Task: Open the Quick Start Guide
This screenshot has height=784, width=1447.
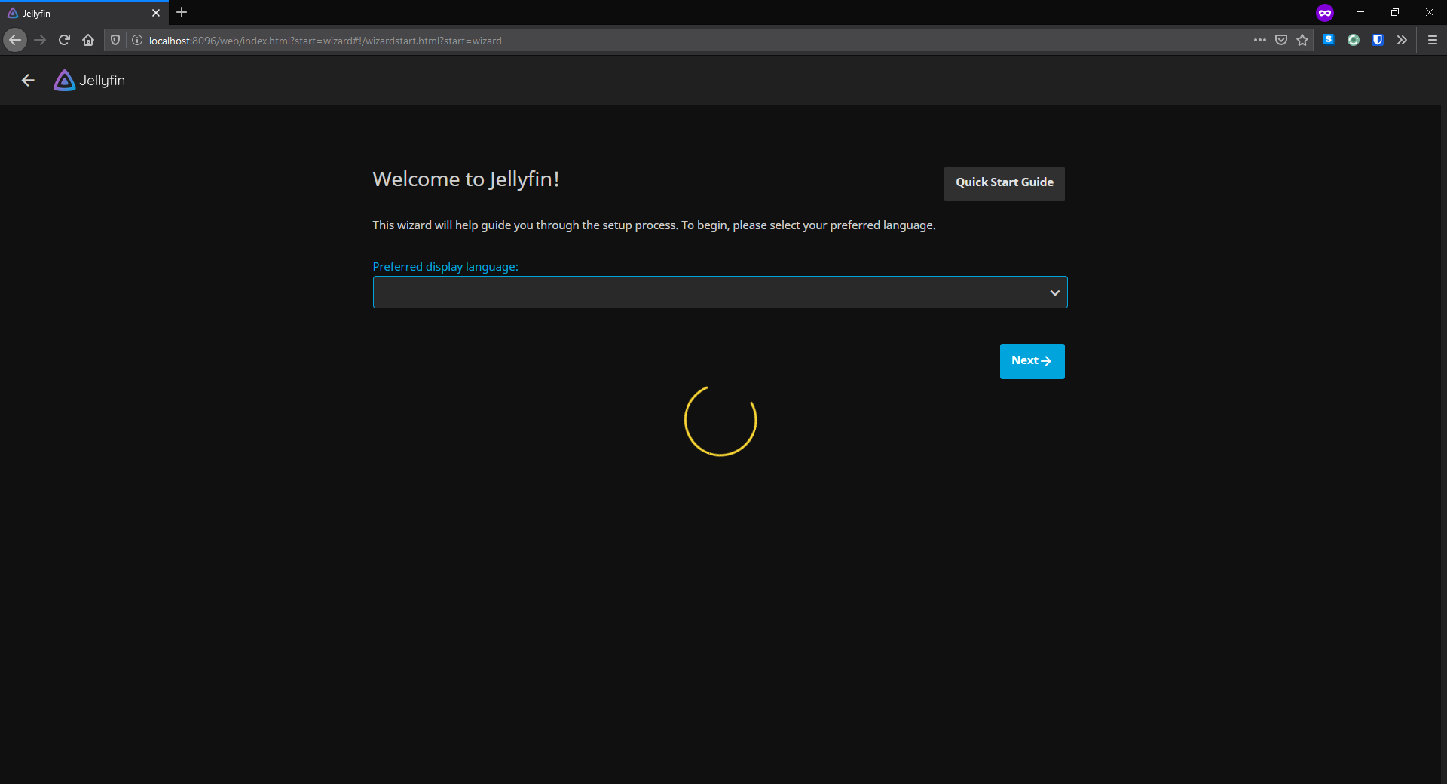Action: (x=1004, y=183)
